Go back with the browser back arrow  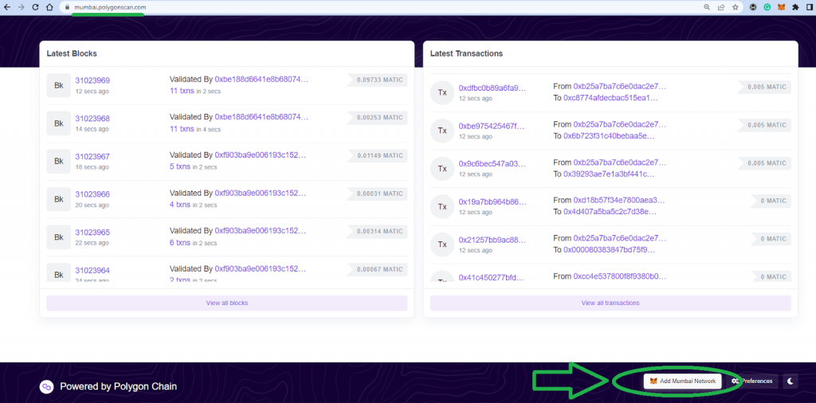coord(6,7)
